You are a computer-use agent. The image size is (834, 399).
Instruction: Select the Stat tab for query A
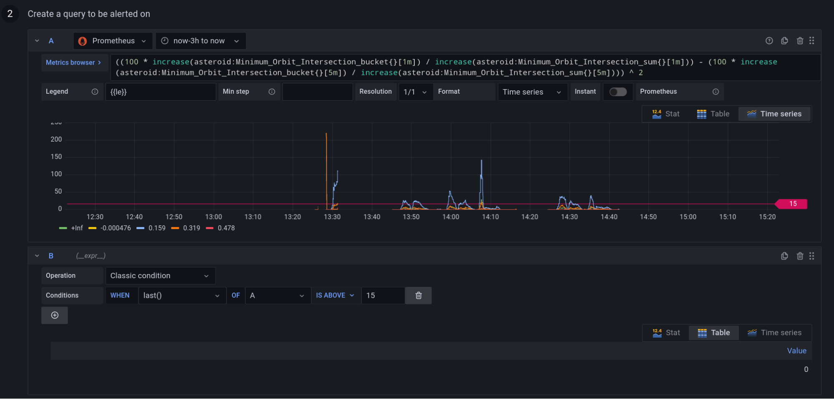pos(666,114)
